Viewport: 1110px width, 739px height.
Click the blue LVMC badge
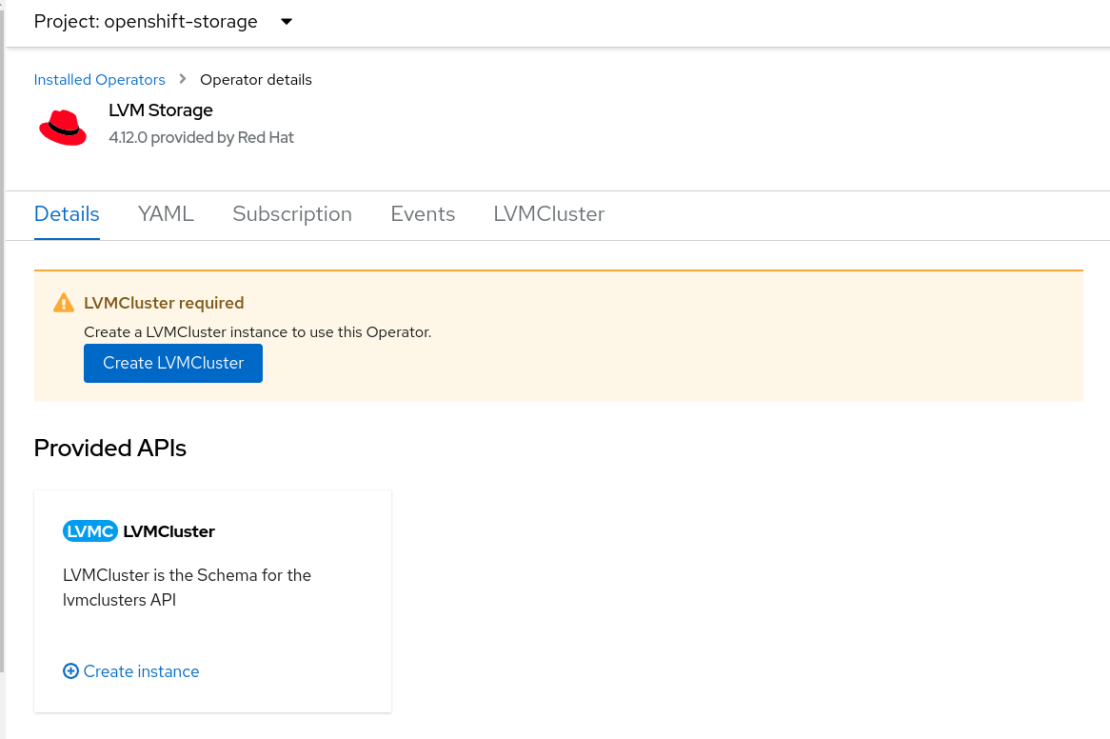click(x=89, y=531)
